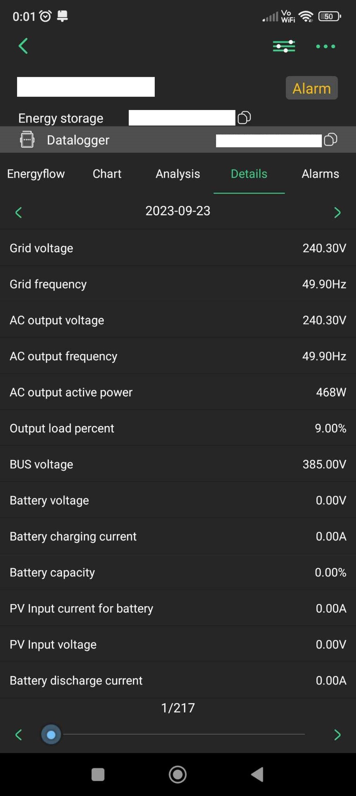Viewport: 356px width, 796px height.
Task: Open the Alarms tab
Action: 320,174
